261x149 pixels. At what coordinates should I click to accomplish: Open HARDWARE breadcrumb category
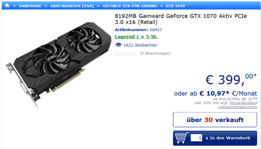point(30,6)
